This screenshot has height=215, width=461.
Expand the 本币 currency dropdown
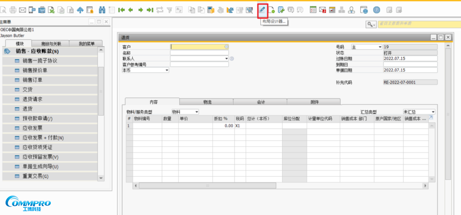(166, 70)
